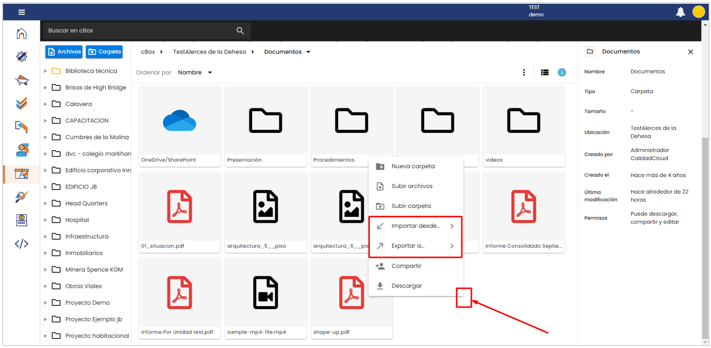Viewport: 711px width, 348px height.
Task: Open the wheelbarrow sidebar module
Action: click(x=22, y=80)
